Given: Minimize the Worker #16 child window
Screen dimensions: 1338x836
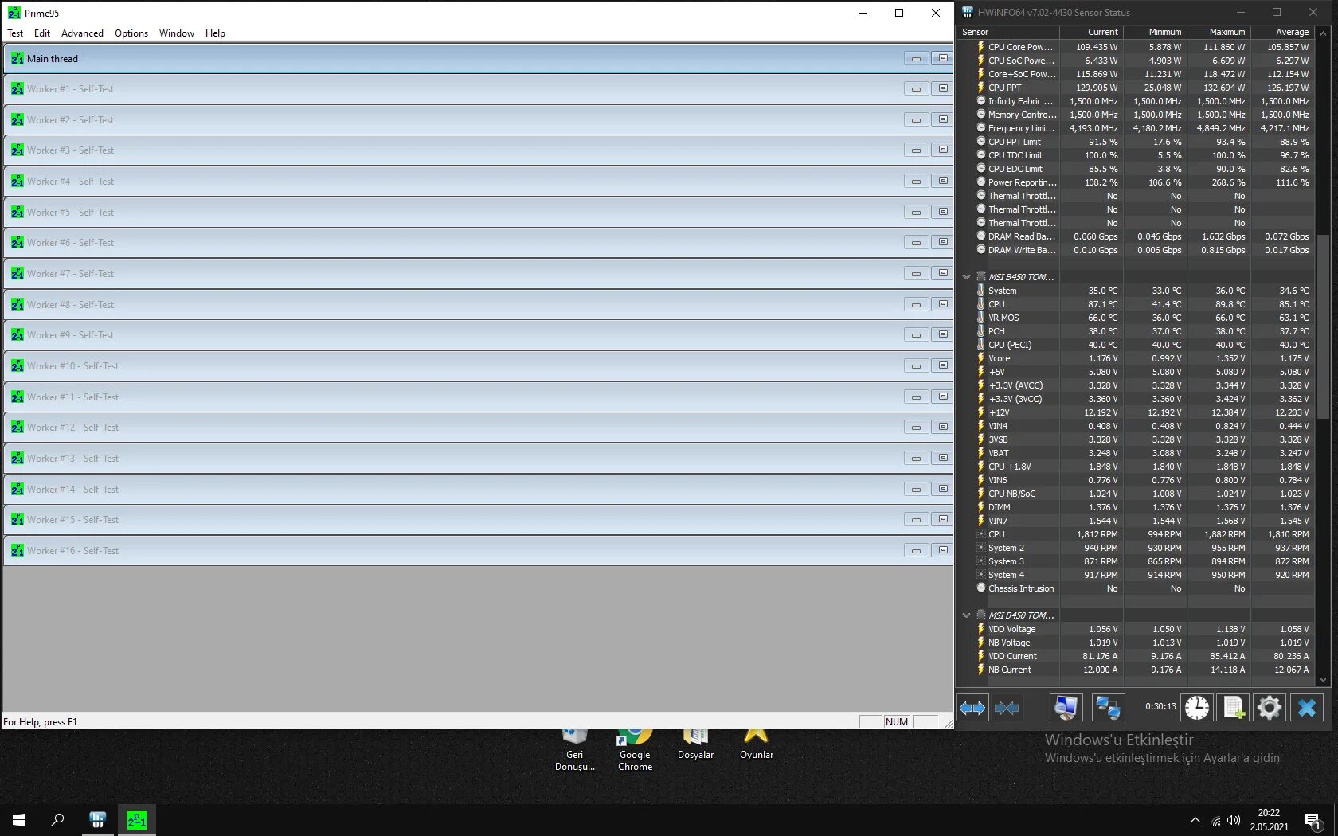Looking at the screenshot, I should coord(917,550).
